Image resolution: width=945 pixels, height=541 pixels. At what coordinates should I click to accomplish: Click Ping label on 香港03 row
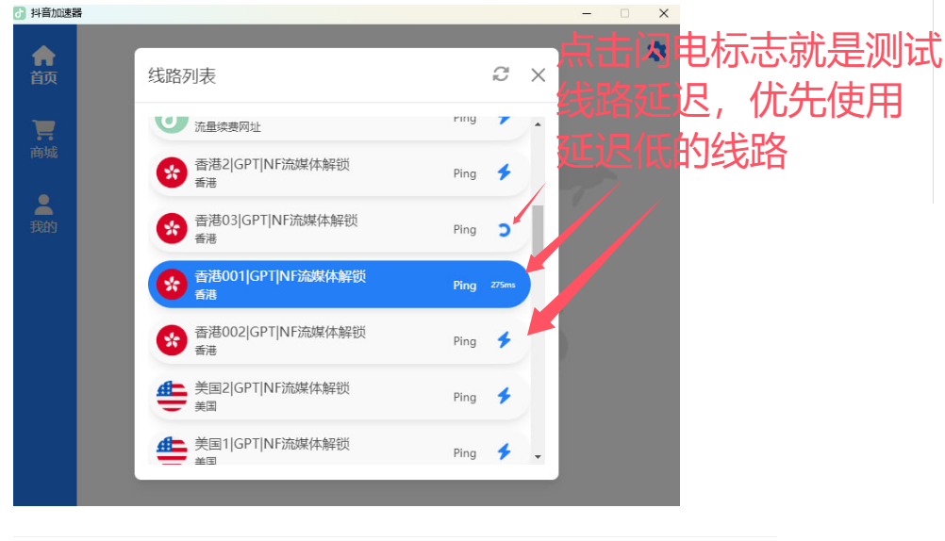[465, 230]
